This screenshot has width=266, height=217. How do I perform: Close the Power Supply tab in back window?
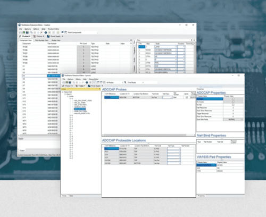[x=62, y=36]
